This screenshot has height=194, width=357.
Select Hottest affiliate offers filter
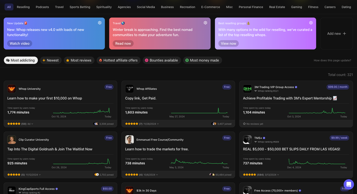[119, 61]
